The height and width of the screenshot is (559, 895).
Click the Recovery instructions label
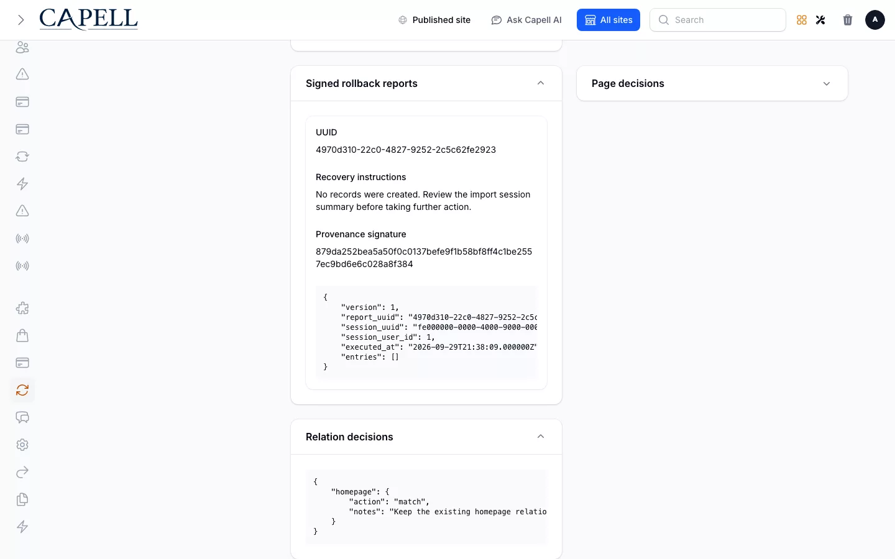(361, 177)
